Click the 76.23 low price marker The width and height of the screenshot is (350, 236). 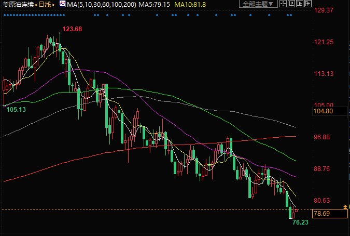tap(300, 222)
